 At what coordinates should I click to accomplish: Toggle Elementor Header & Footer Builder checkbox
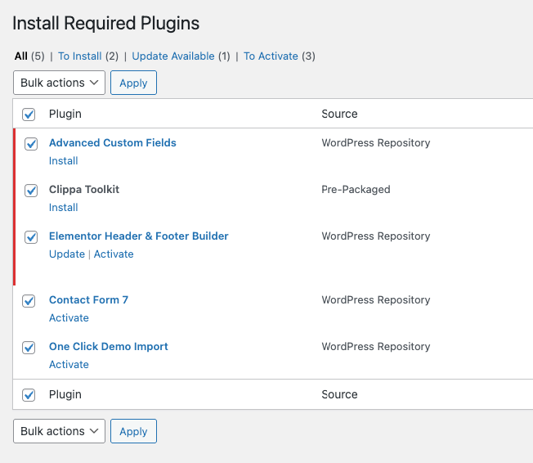31,236
